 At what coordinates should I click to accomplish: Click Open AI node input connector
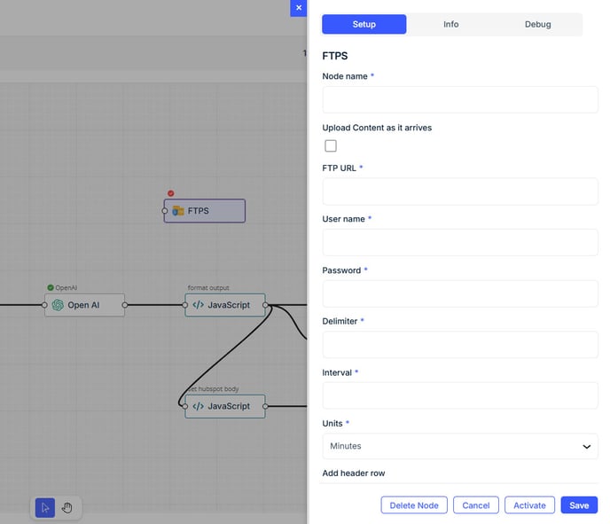[x=44, y=305]
